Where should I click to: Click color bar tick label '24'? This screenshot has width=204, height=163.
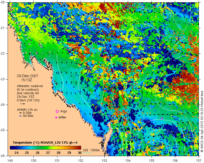point(17,153)
